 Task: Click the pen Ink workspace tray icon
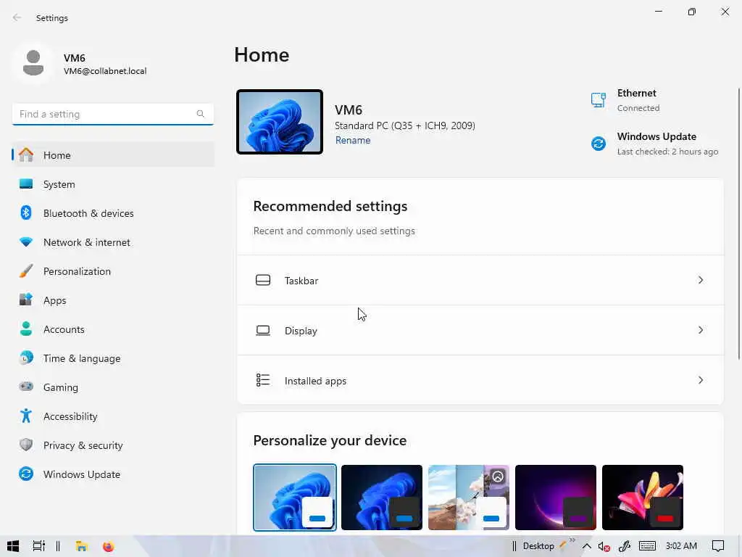(625, 547)
